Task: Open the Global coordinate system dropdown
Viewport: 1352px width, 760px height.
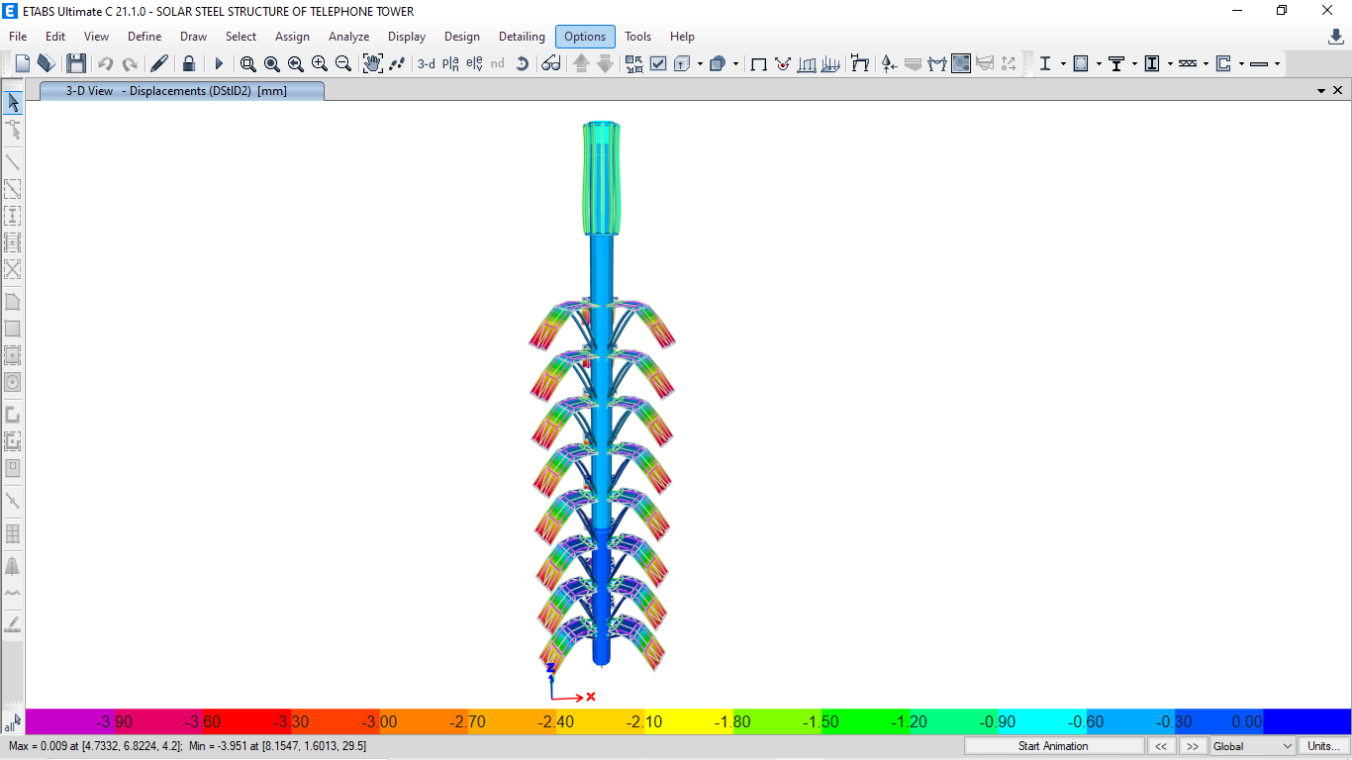Action: 1251,745
